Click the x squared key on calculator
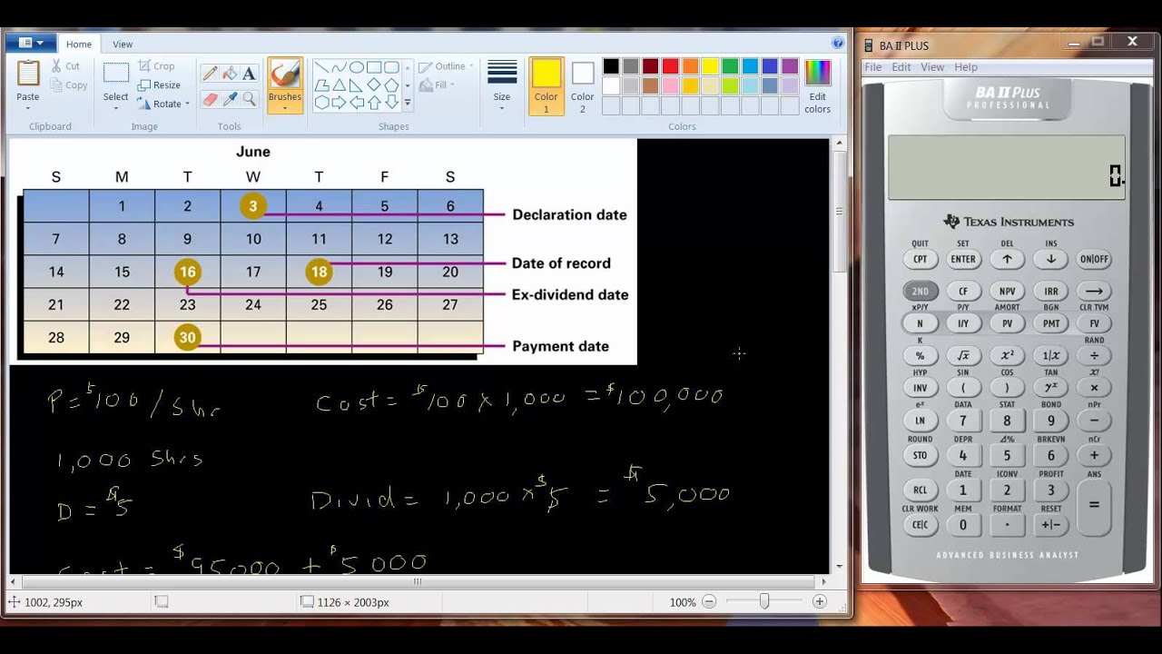The height and width of the screenshot is (654, 1162). (x=1007, y=356)
